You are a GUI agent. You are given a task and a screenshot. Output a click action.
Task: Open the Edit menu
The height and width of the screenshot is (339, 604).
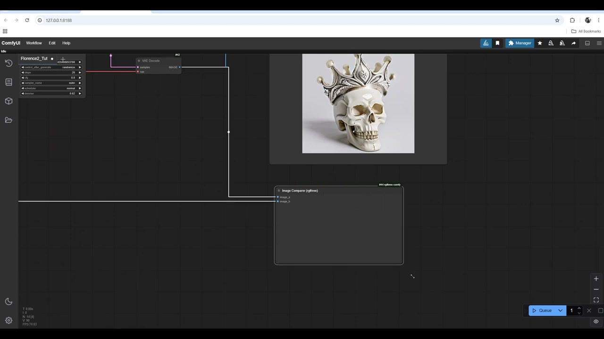52,43
